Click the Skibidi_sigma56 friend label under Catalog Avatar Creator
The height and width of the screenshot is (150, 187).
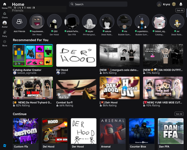[27, 73]
